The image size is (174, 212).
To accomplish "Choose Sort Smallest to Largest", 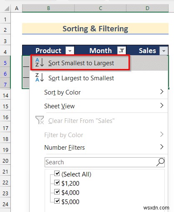I will tap(80, 63).
